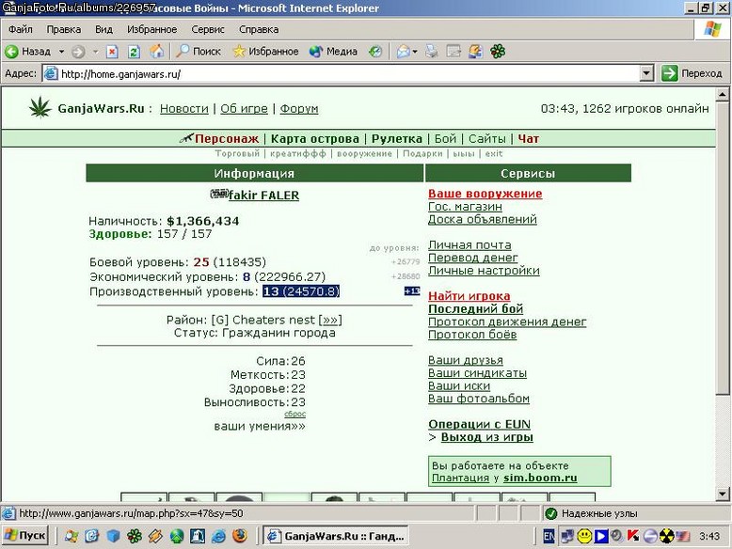Refresh the page with the green arrows icon

coord(134,52)
